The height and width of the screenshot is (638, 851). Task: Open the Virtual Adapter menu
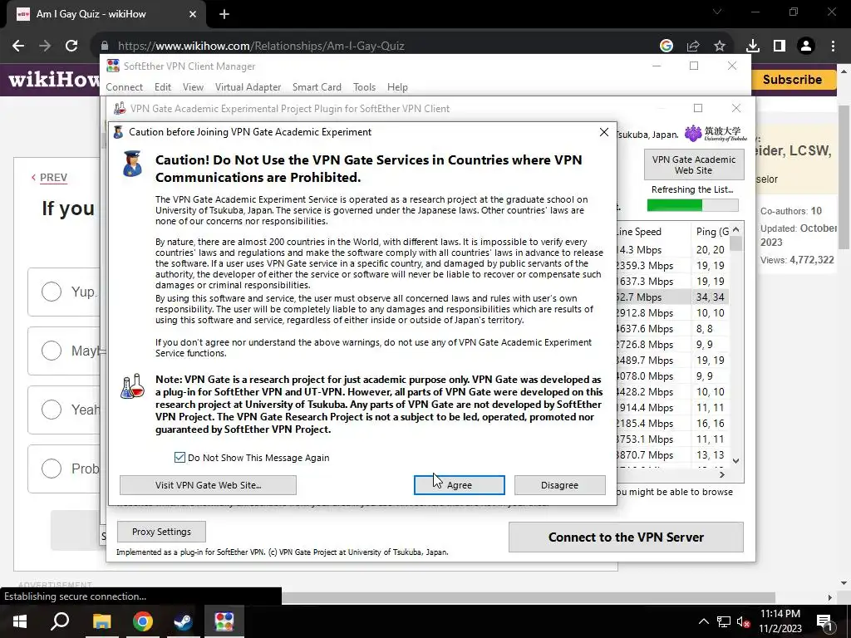(248, 86)
